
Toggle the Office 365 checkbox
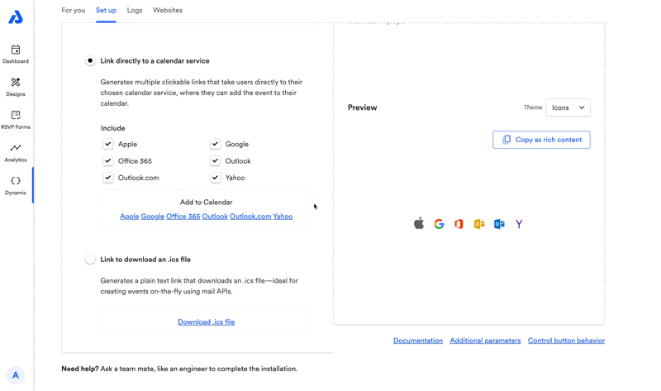coord(108,160)
